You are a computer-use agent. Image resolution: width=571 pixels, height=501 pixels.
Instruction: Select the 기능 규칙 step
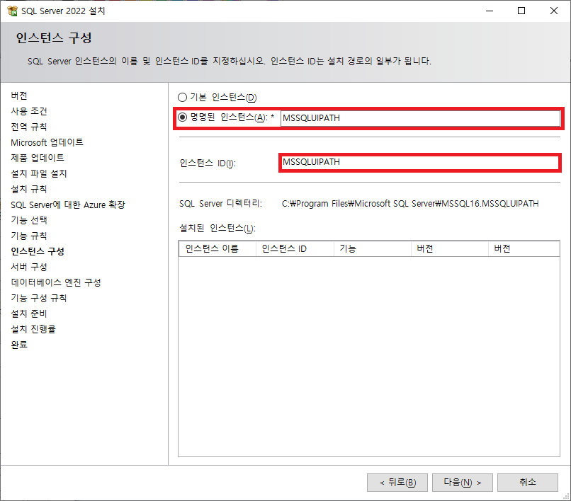(x=29, y=236)
